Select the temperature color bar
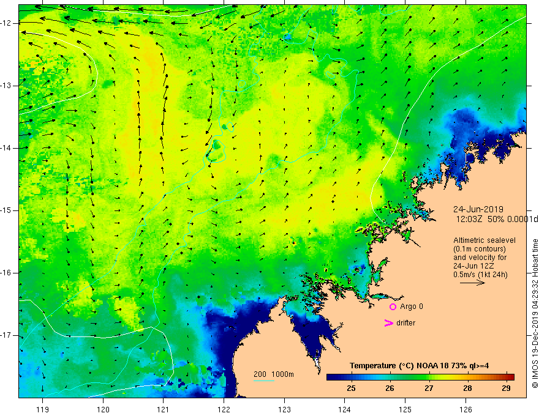 point(420,377)
